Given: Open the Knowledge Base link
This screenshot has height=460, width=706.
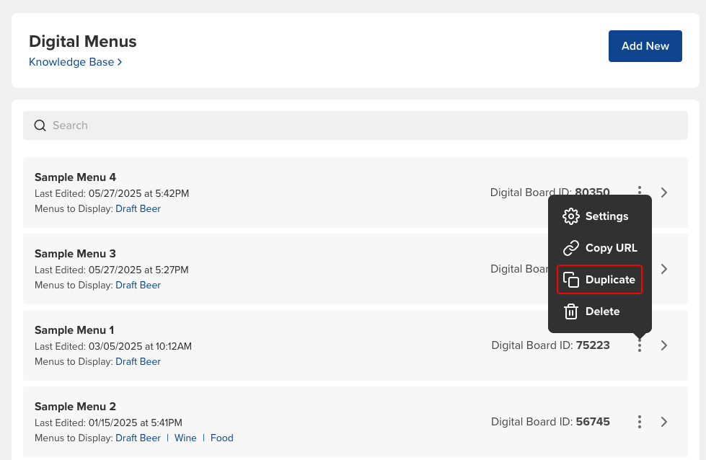Looking at the screenshot, I should tap(71, 62).
